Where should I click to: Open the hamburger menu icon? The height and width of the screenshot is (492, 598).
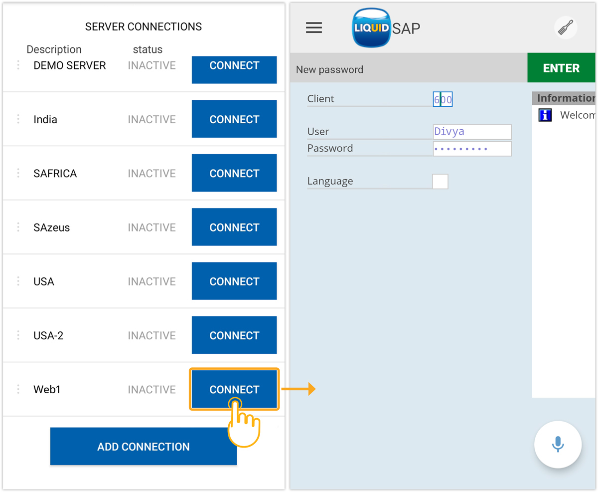coord(313,28)
